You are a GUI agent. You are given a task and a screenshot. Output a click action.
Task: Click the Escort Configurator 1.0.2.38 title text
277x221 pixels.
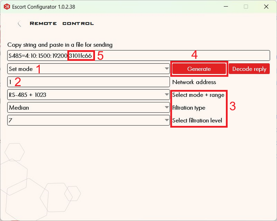coord(44,7)
